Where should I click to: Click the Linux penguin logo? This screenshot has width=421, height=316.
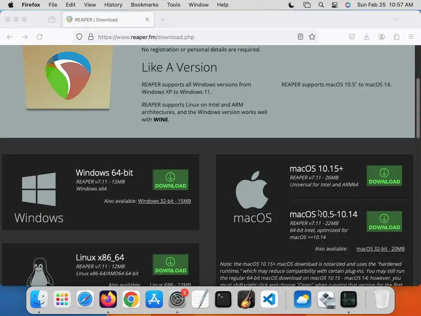tap(40, 272)
